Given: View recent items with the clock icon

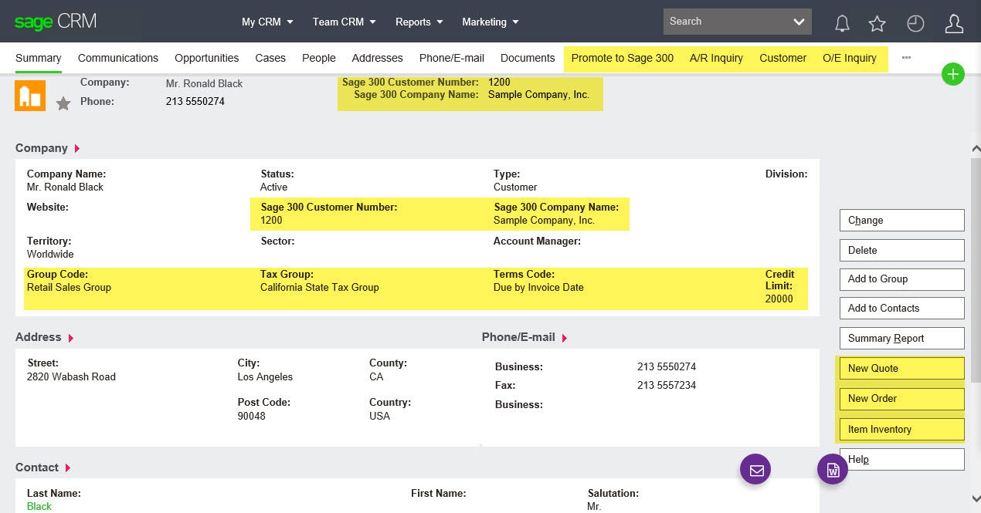Looking at the screenshot, I should 915,24.
